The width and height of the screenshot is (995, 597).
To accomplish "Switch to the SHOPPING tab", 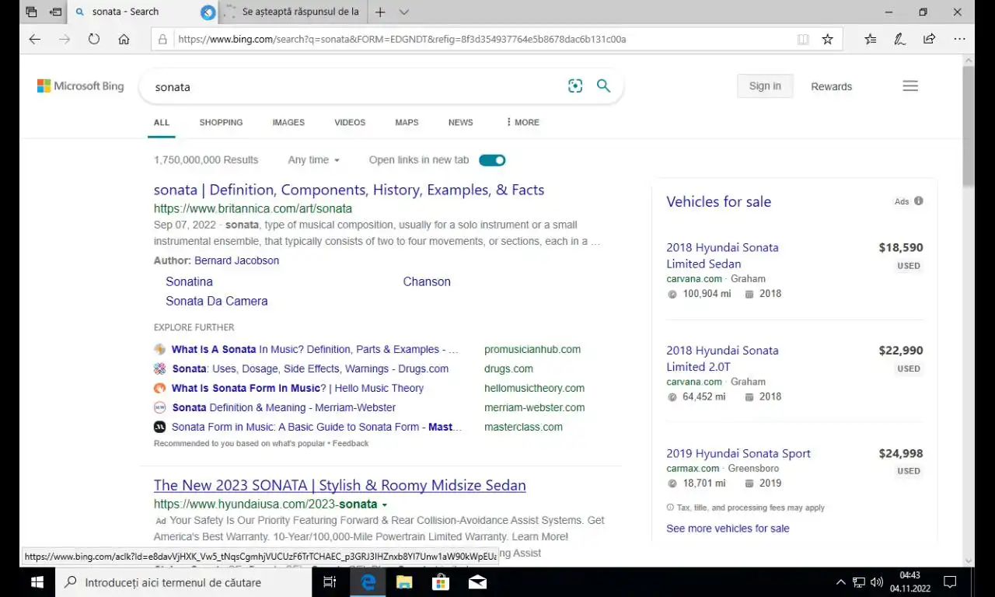I will [x=221, y=122].
